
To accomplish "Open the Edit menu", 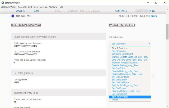I will 30,7.
